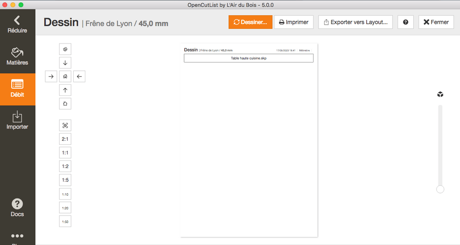460x245 pixels.
Task: Click the zoom-to-fit frame icon
Action: click(x=65, y=125)
